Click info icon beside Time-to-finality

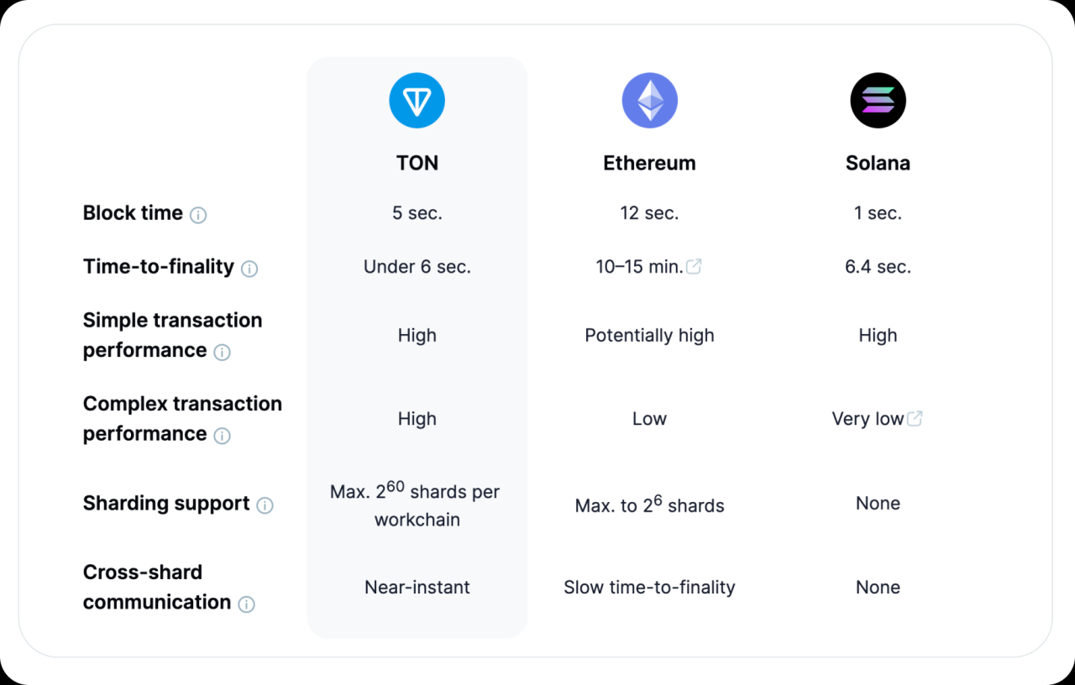[249, 269]
